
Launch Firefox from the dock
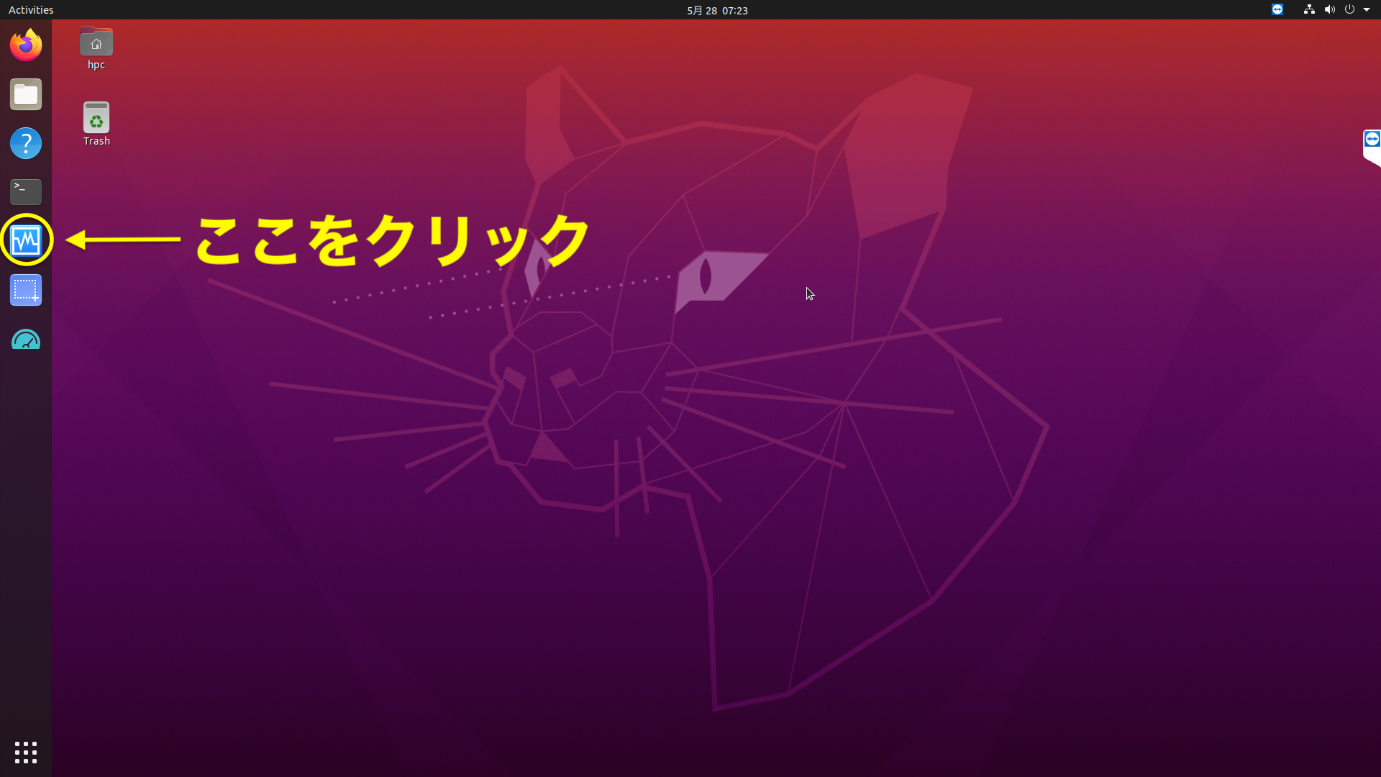coord(26,45)
